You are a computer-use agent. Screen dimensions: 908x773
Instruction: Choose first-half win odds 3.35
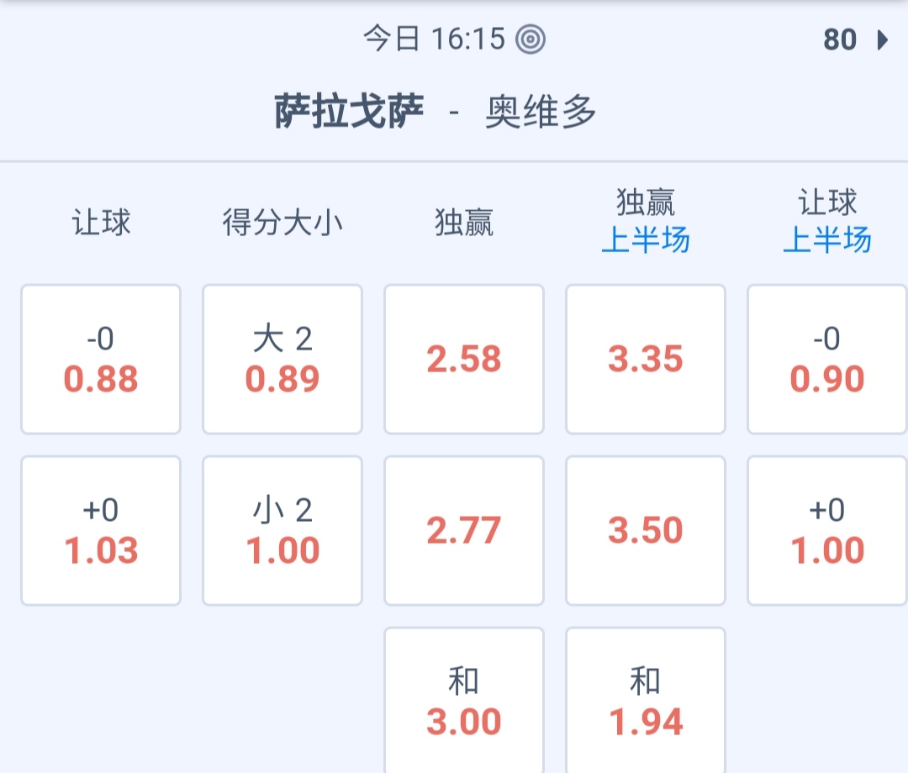[646, 360]
